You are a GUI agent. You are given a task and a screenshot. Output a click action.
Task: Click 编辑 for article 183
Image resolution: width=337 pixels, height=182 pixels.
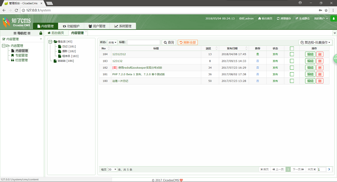point(310,61)
